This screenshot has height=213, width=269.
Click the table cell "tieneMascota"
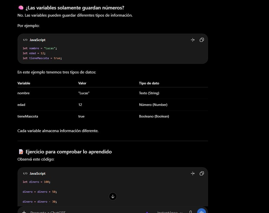click(28, 116)
